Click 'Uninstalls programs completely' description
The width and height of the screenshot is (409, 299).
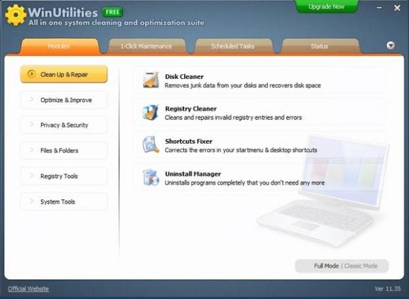[x=245, y=183]
